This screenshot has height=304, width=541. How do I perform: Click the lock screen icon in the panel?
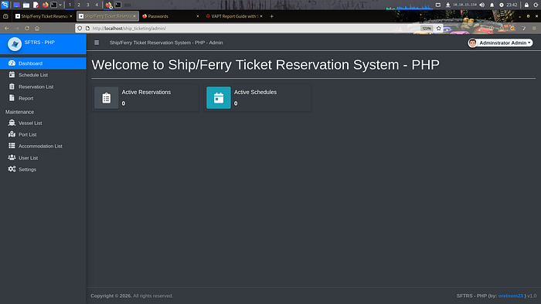point(526,5)
